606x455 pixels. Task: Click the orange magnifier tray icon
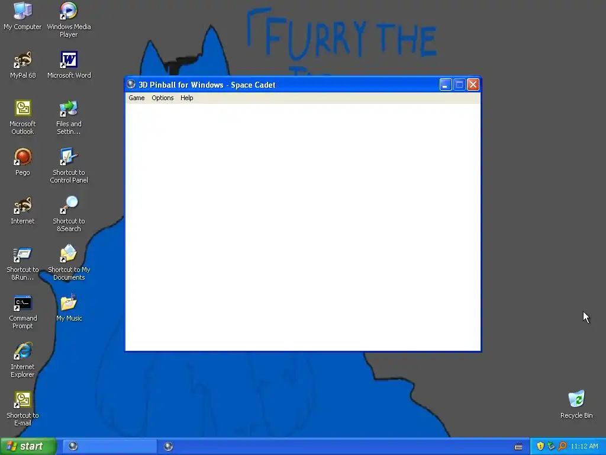[x=562, y=446]
